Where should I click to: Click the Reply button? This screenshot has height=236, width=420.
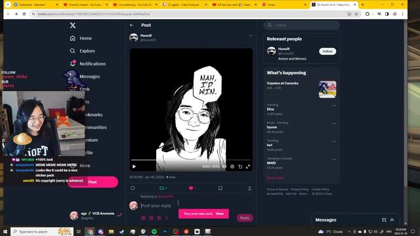tap(245, 218)
